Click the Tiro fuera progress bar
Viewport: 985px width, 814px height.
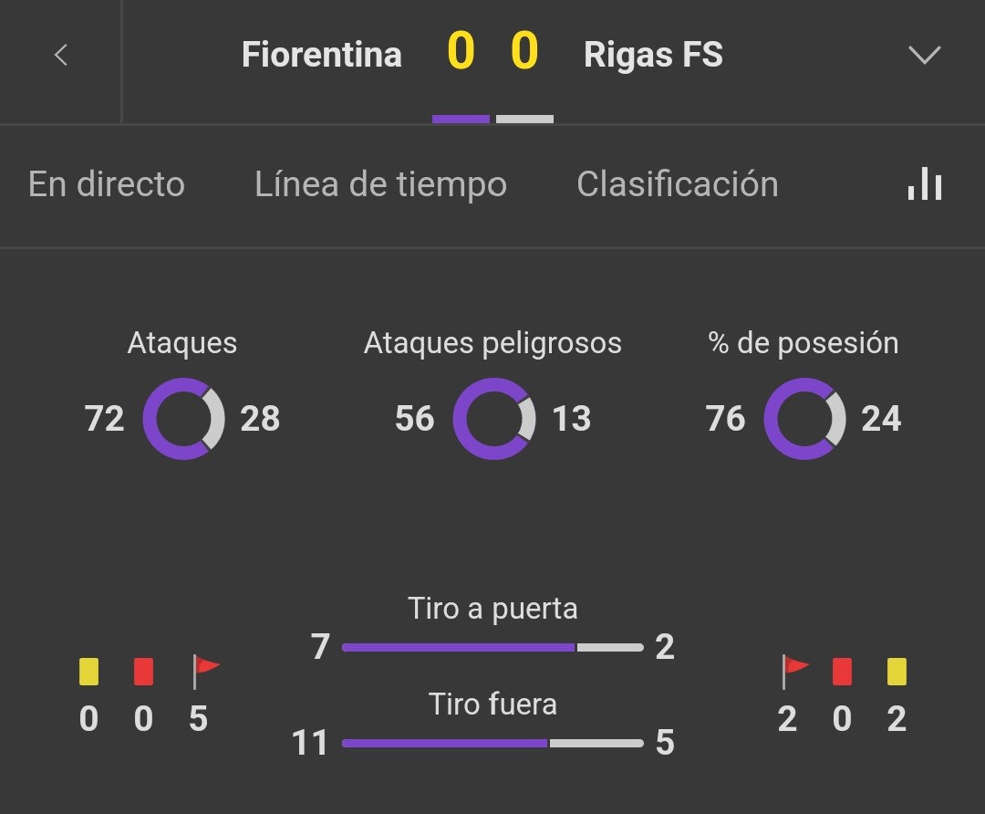pyautogui.click(x=493, y=743)
